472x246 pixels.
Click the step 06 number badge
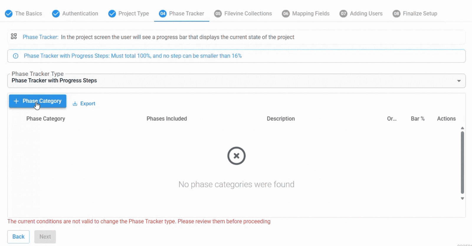(286, 14)
